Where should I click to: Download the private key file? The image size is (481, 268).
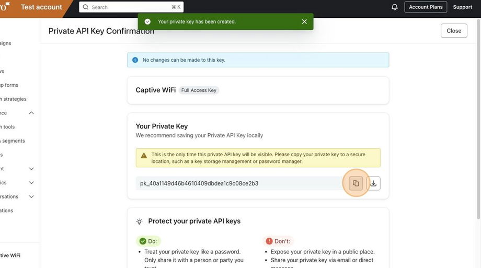click(x=373, y=183)
